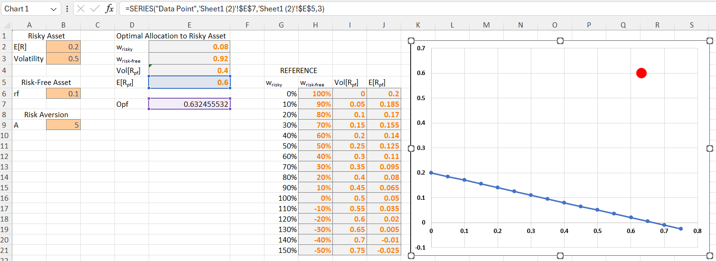Select column H header
Image resolution: width=716 pixels, height=261 pixels.
[315, 25]
